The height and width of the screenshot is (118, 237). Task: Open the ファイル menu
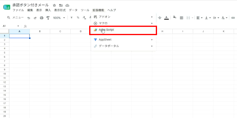point(18,10)
